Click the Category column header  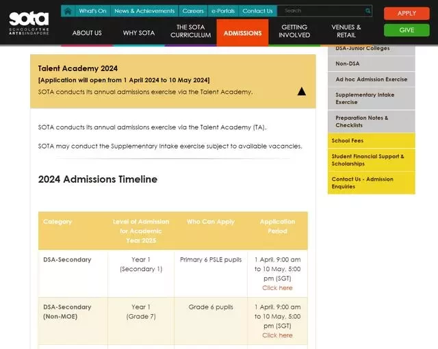coord(57,222)
